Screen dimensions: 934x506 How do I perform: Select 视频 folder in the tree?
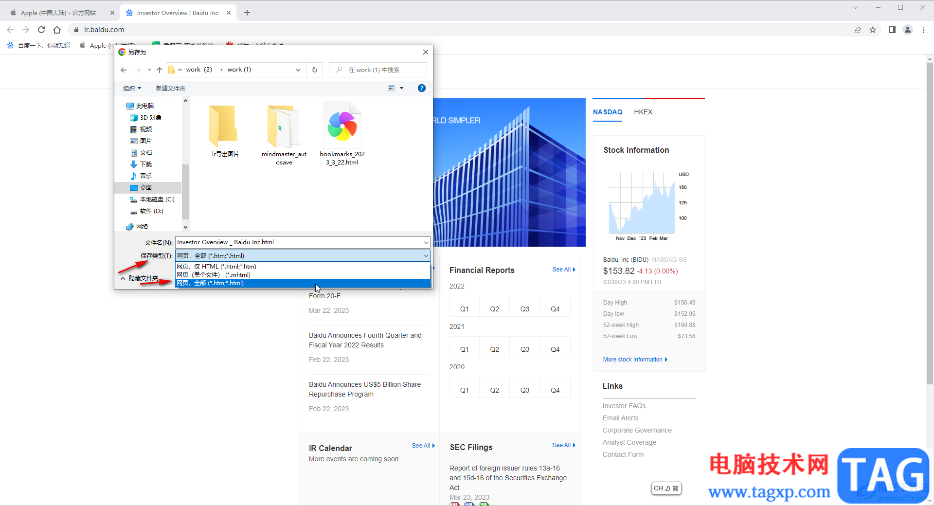coord(145,129)
